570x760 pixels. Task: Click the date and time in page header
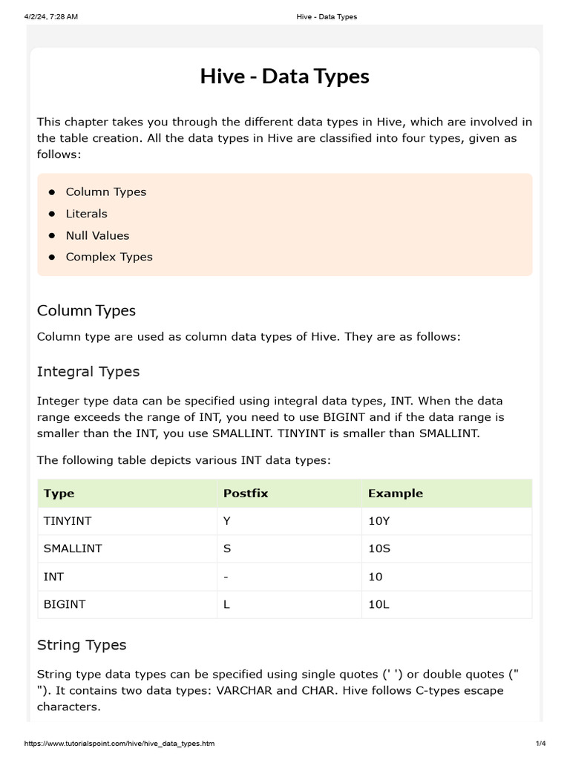point(51,16)
